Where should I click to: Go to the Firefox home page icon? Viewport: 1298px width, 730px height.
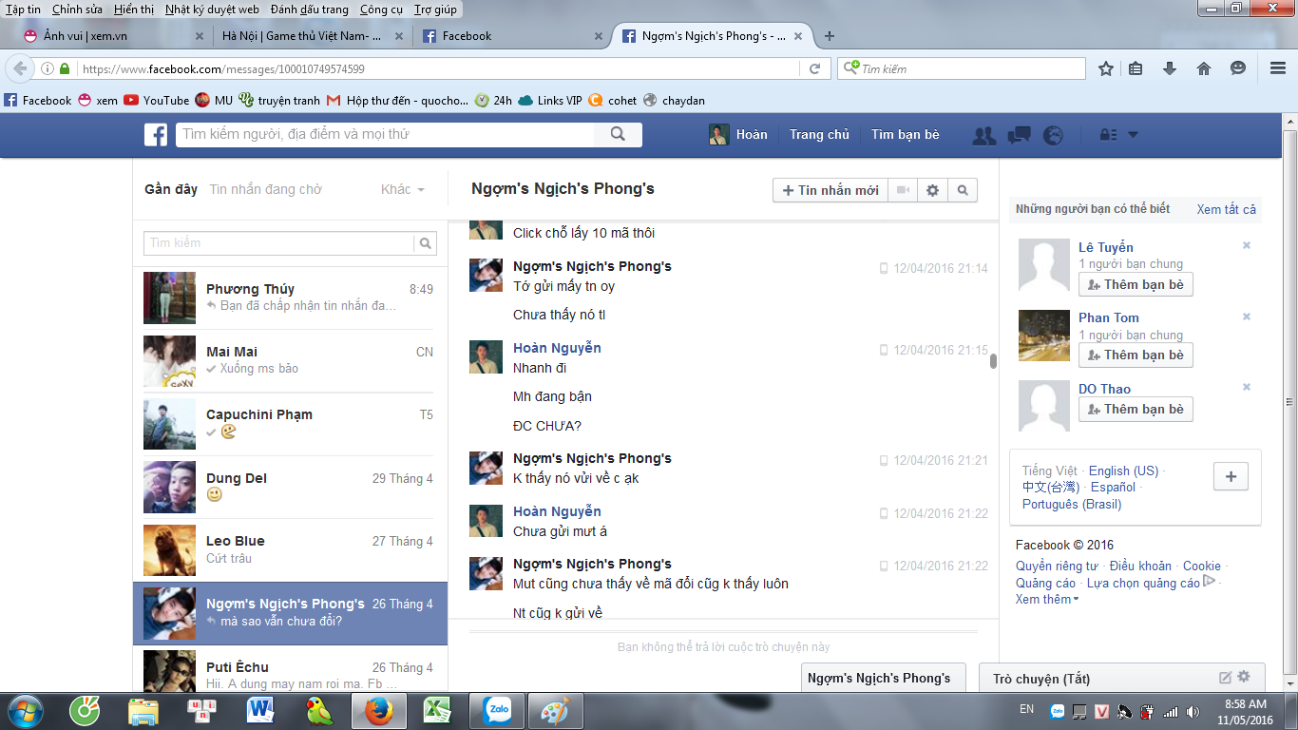(x=1204, y=68)
